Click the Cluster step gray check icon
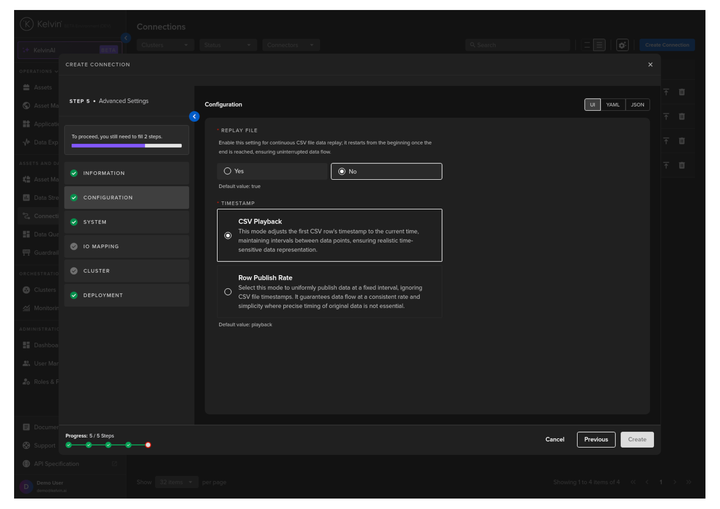 coord(74,271)
